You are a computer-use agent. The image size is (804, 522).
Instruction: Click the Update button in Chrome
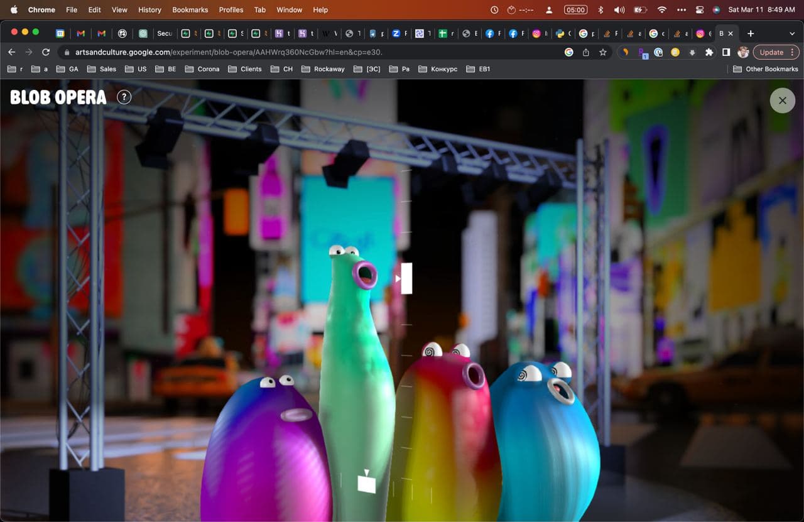pyautogui.click(x=776, y=52)
